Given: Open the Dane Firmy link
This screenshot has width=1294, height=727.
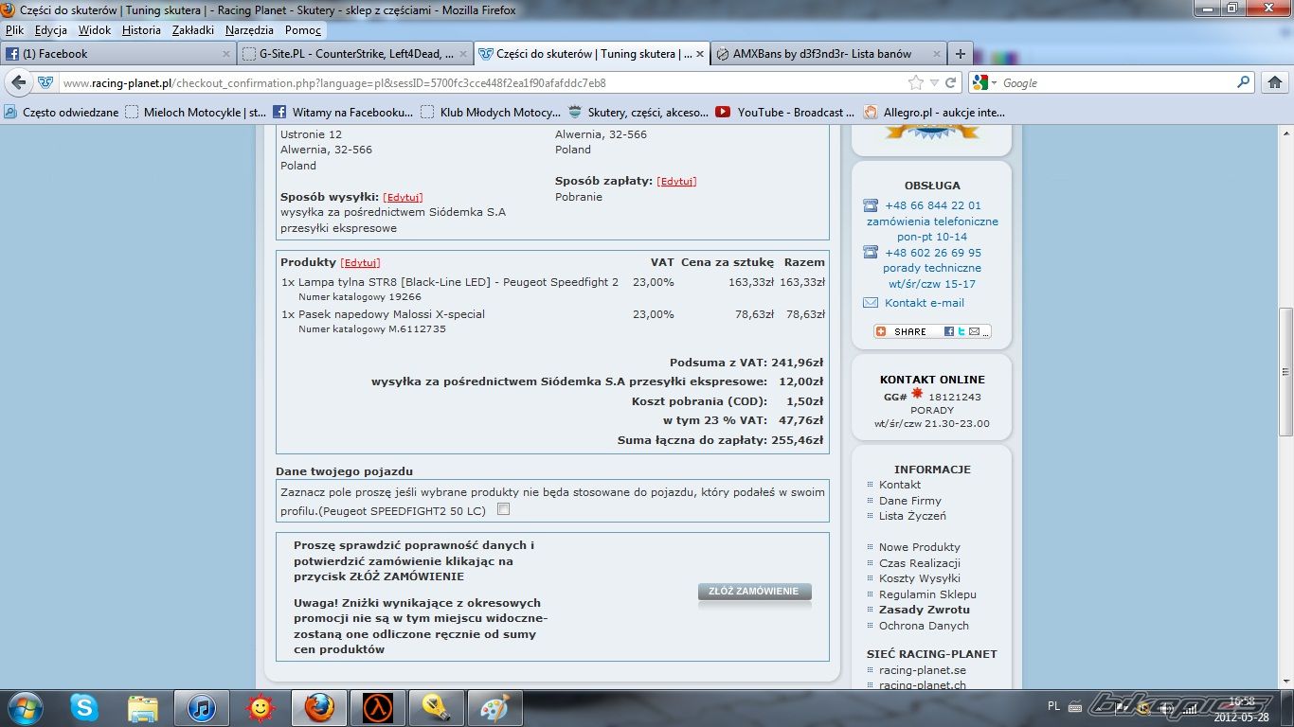Looking at the screenshot, I should (910, 501).
